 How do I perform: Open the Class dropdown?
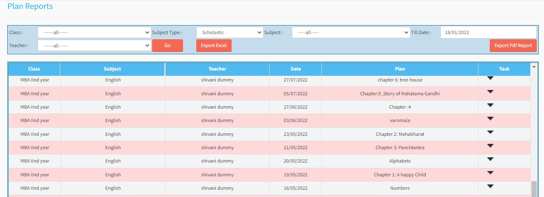click(94, 32)
